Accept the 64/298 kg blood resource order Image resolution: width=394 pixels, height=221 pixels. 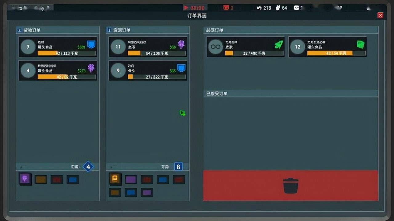point(148,47)
